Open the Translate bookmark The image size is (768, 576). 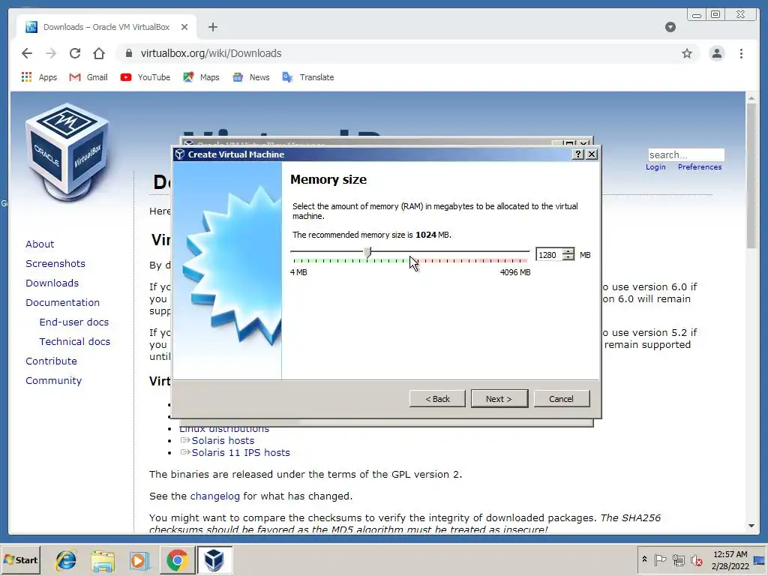pyautogui.click(x=308, y=77)
